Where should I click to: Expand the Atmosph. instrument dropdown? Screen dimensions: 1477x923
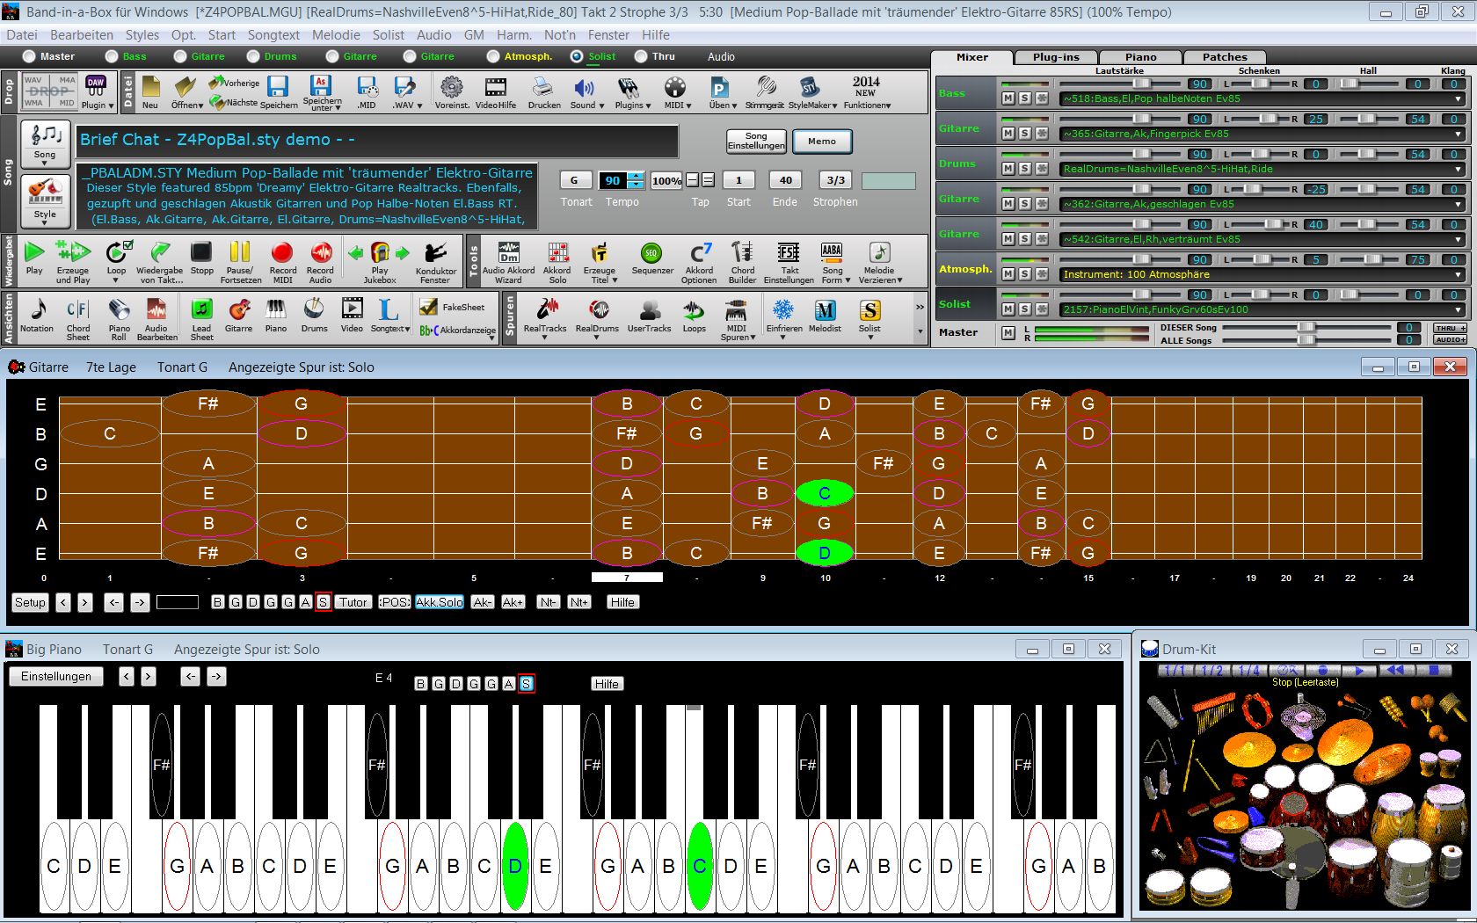point(1459,274)
